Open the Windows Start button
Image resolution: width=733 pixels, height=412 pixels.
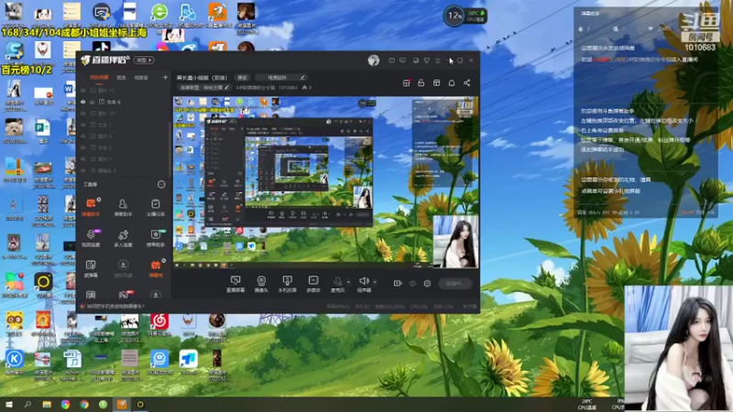[9, 405]
